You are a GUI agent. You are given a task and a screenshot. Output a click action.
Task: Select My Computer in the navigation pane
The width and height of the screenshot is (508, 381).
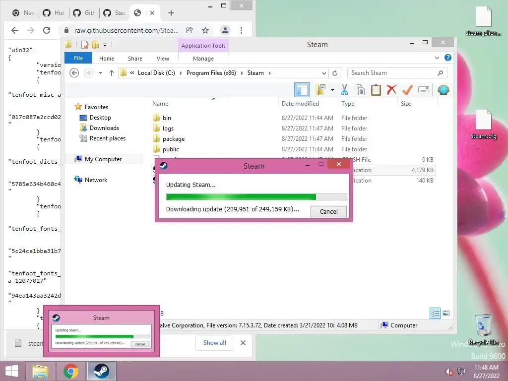(103, 159)
